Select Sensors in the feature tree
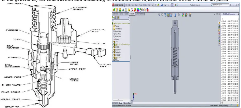This screenshot has height=108, width=241. click(x=117, y=26)
